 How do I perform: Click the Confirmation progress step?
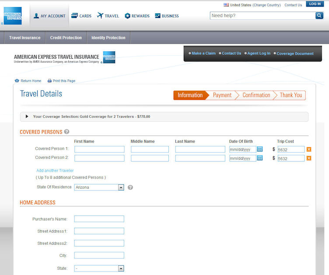[x=256, y=95]
